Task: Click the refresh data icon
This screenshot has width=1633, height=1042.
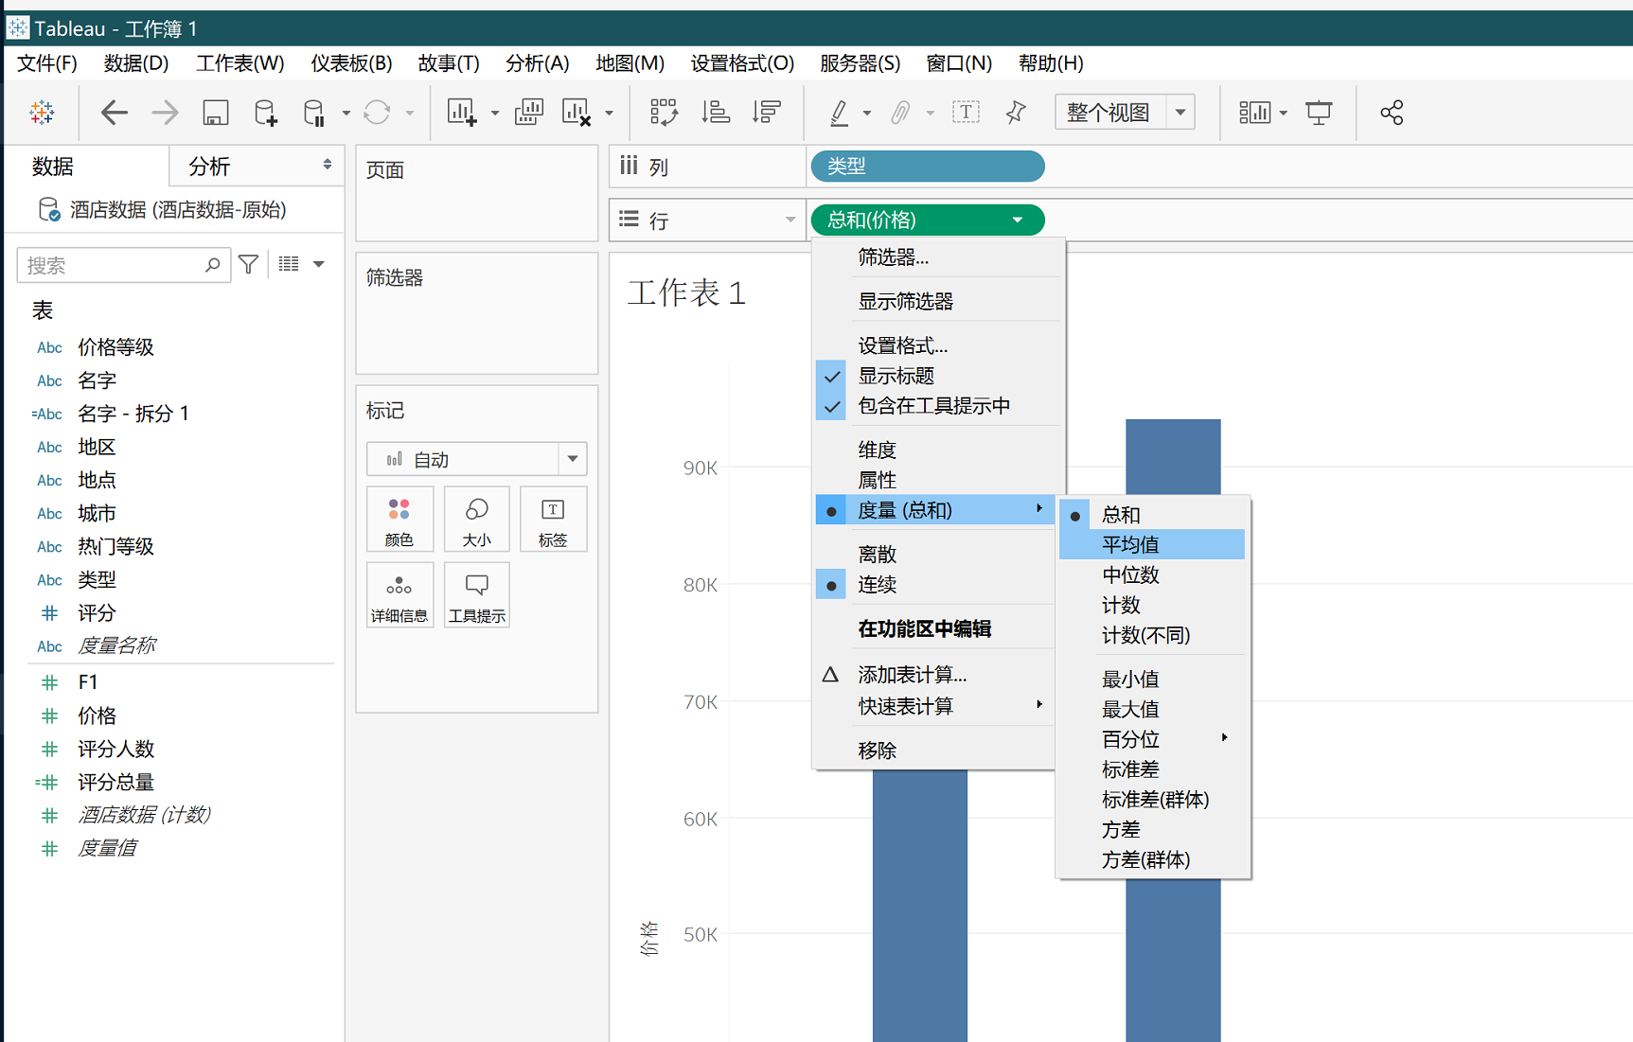Action: [377, 113]
